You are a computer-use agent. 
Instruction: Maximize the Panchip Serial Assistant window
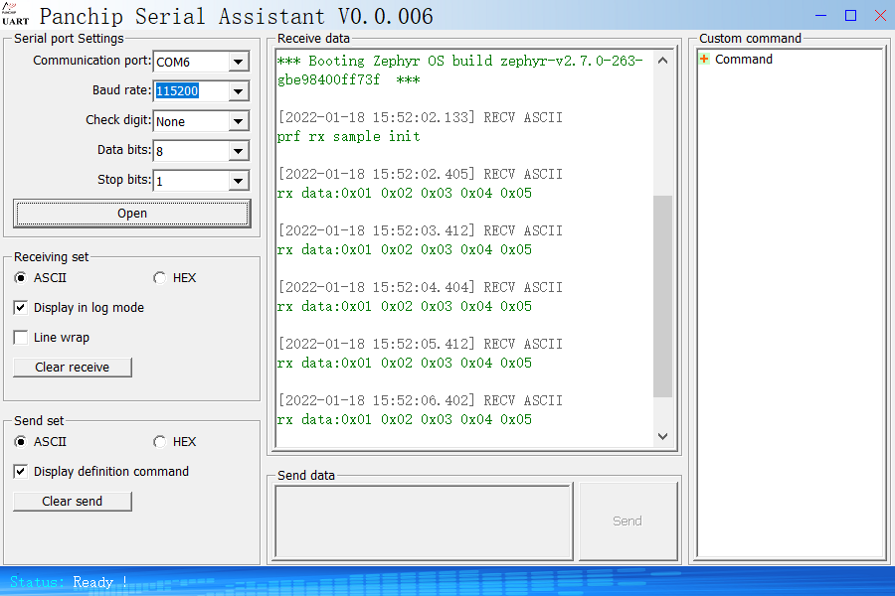pyautogui.click(x=850, y=16)
